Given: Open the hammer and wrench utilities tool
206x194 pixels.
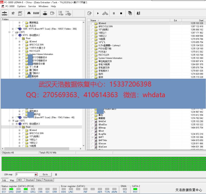Looking at the screenshot, I should (13, 13).
